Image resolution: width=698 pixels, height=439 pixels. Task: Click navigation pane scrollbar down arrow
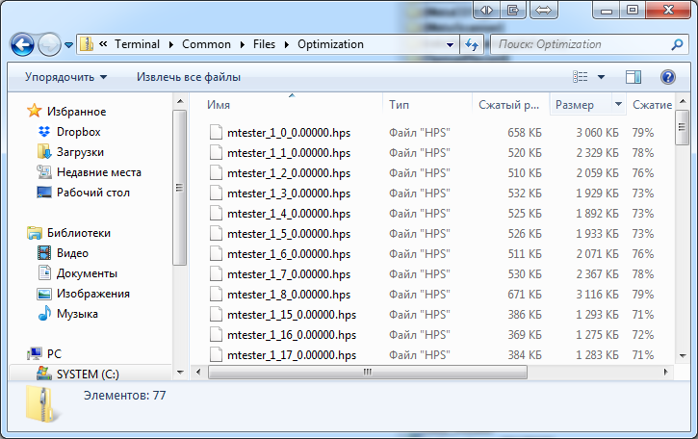pyautogui.click(x=180, y=373)
